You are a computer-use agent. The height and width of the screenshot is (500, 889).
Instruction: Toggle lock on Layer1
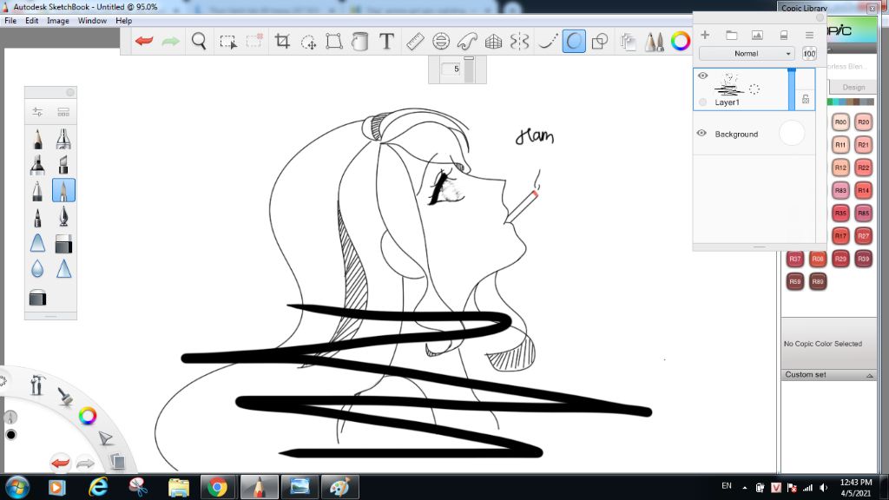(x=806, y=99)
